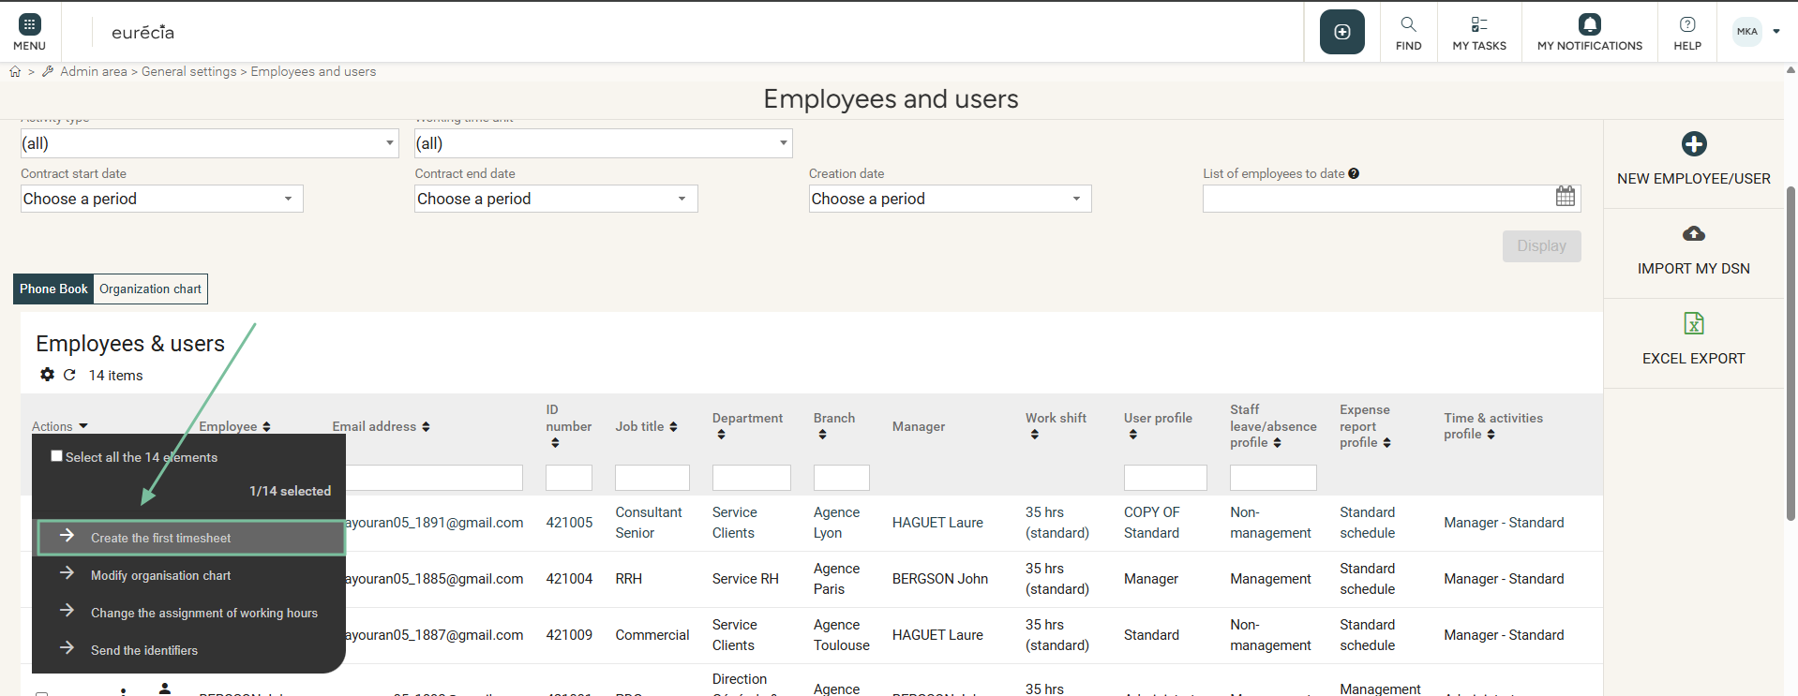Click the HELP question mark icon

pos(1686,25)
